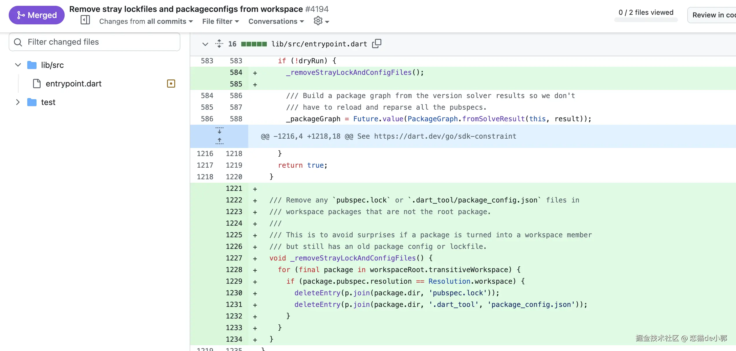Select entrypoint.dart in the file tree
The width and height of the screenshot is (736, 351).
[x=73, y=84]
